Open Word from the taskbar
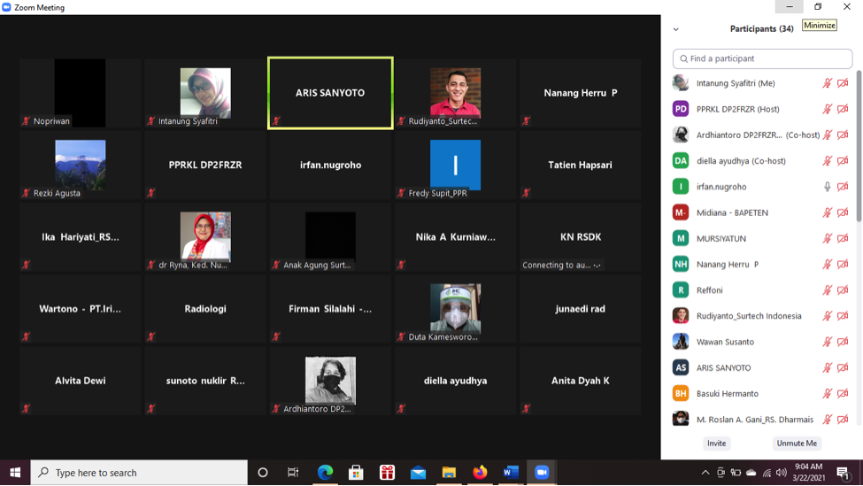Image resolution: width=863 pixels, height=486 pixels. point(511,472)
